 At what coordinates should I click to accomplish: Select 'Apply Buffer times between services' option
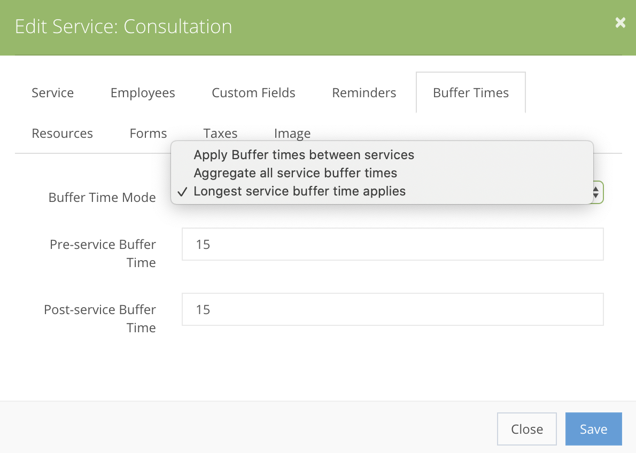click(304, 155)
